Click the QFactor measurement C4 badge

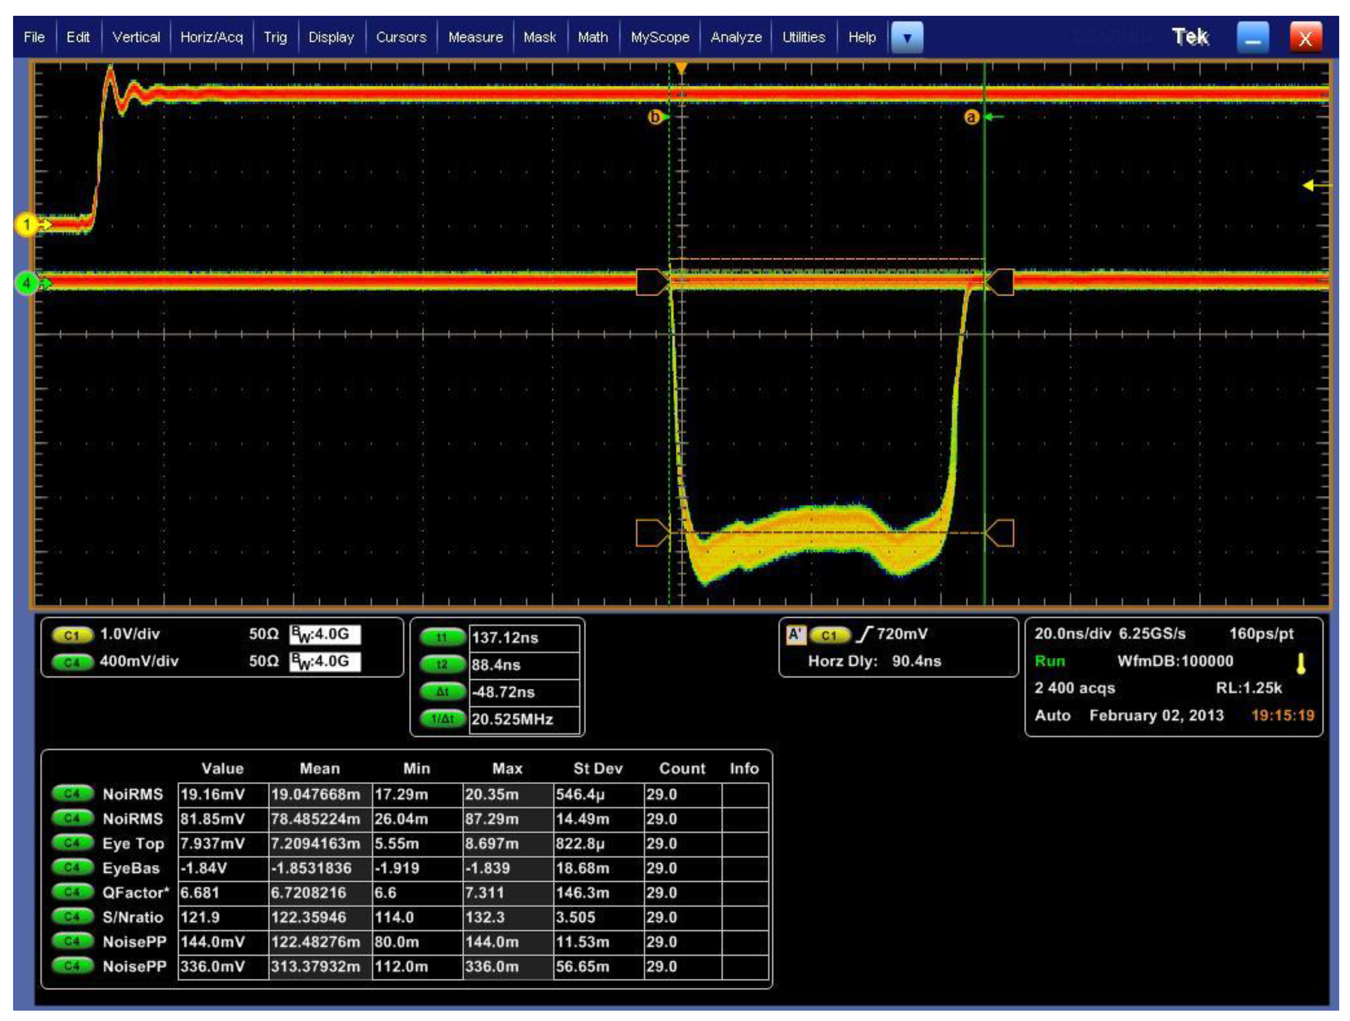(x=72, y=892)
